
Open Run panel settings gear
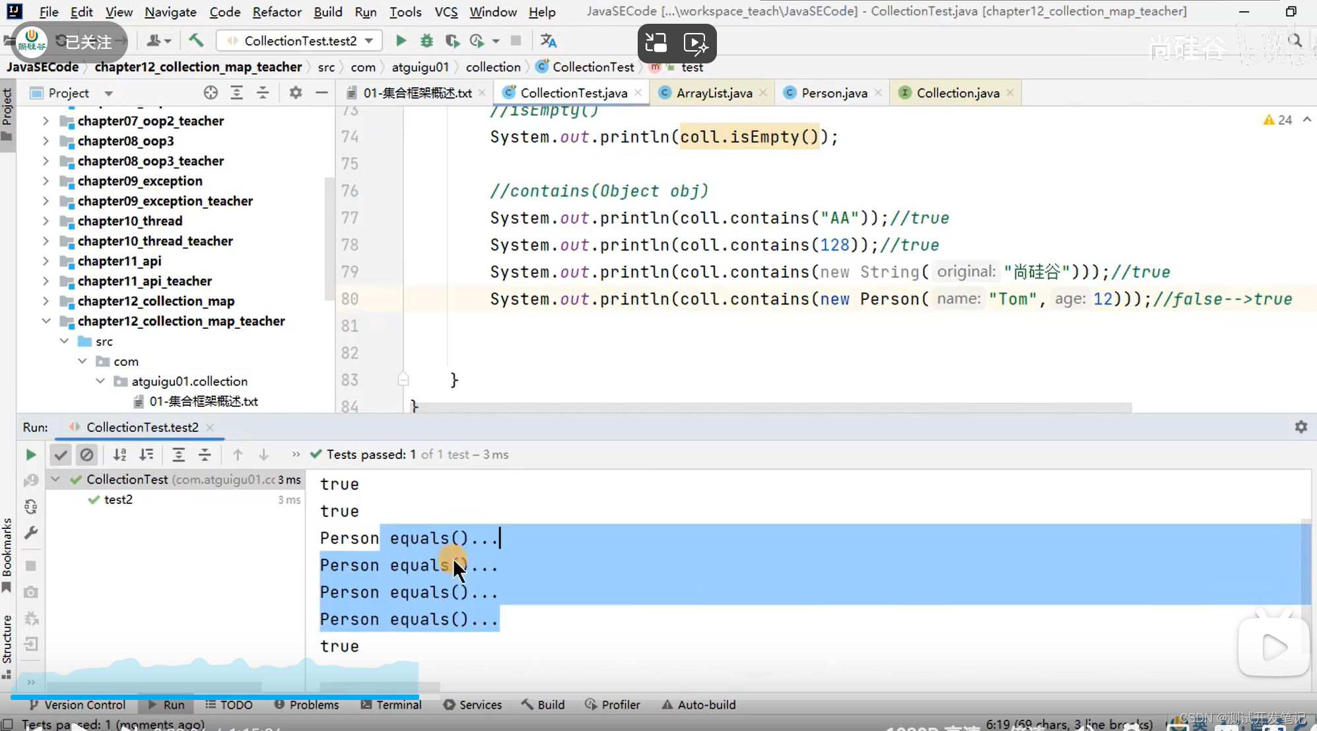(x=1300, y=427)
